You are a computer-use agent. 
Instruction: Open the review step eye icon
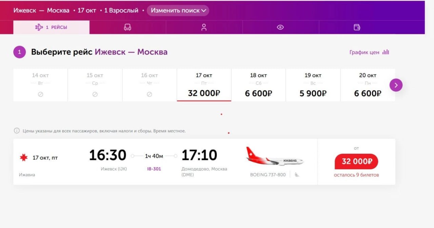[x=280, y=27]
